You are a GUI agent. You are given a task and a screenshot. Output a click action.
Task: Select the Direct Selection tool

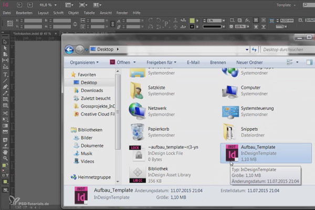pyautogui.click(x=5, y=48)
